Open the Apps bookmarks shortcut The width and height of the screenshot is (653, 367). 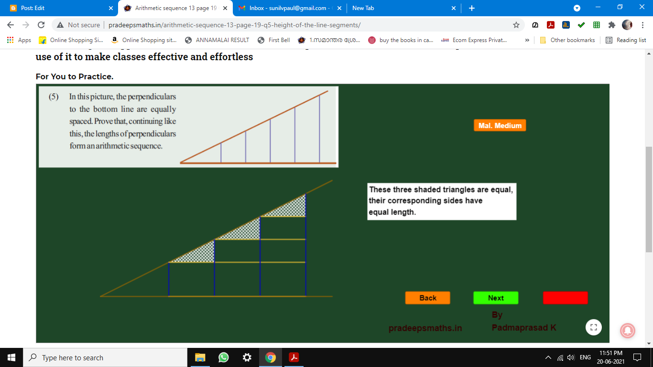point(19,40)
